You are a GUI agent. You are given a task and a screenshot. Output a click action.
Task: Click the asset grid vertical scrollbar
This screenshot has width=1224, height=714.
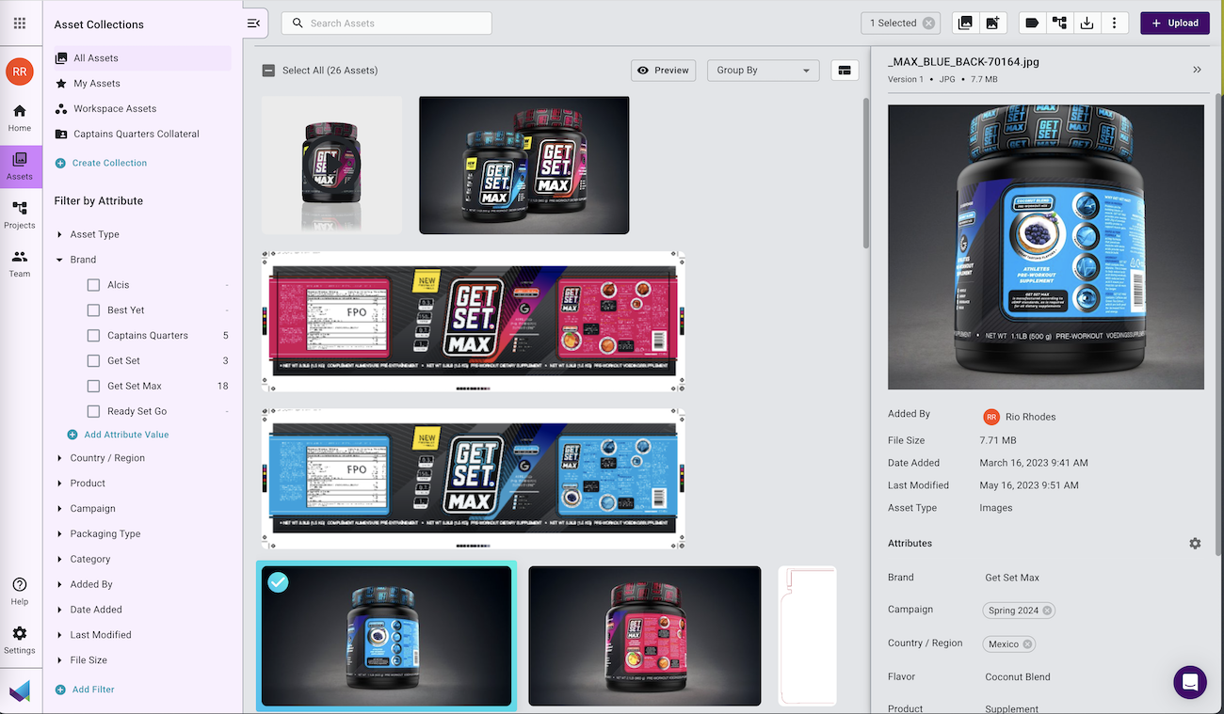pyautogui.click(x=866, y=173)
